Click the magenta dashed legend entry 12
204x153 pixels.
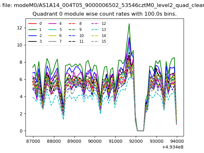95,24
